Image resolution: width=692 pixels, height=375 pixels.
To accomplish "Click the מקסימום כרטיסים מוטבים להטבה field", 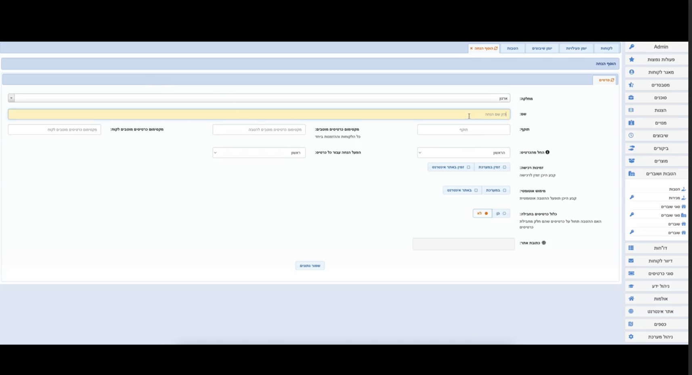I will click(259, 130).
